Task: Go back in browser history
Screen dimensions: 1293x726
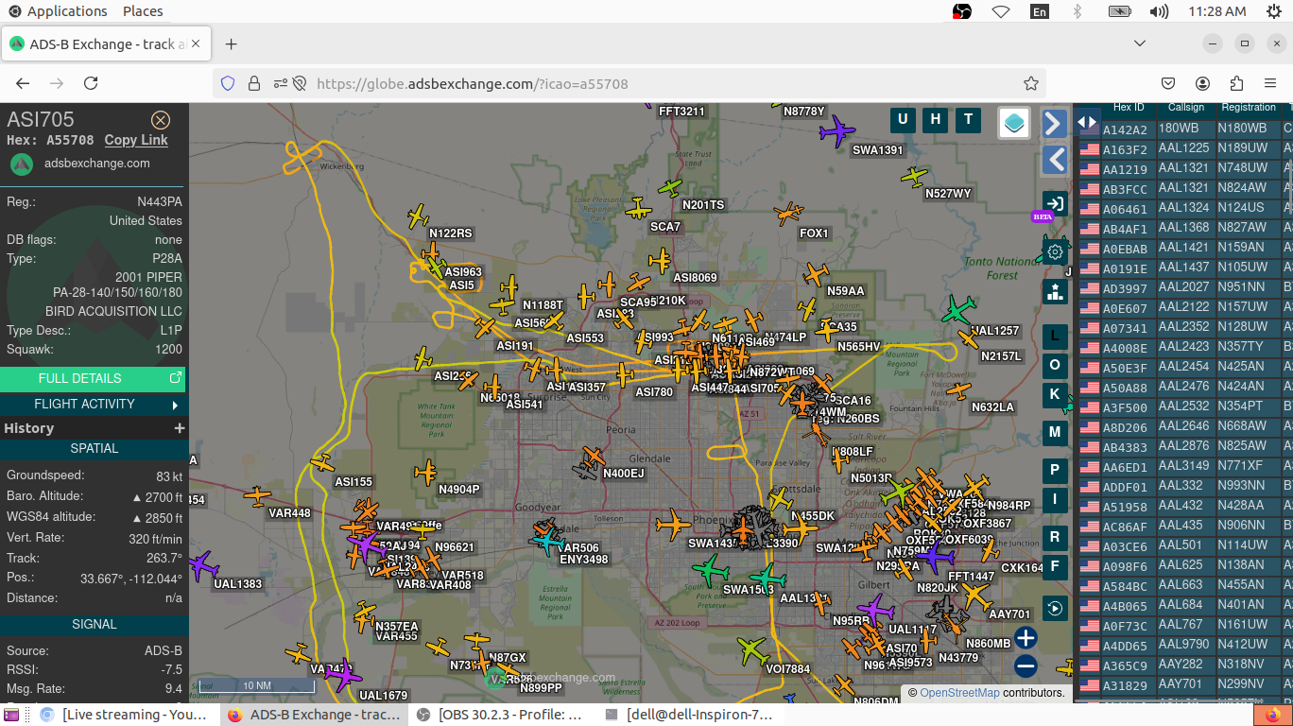Action: tap(23, 83)
